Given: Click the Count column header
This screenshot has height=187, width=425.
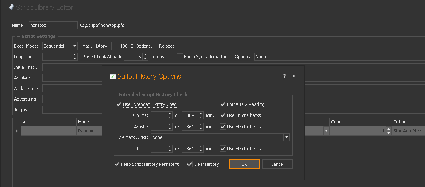Looking at the screenshot, I should tap(361, 122).
